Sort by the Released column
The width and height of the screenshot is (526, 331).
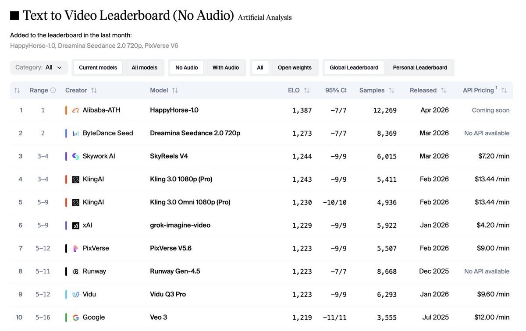coord(428,90)
